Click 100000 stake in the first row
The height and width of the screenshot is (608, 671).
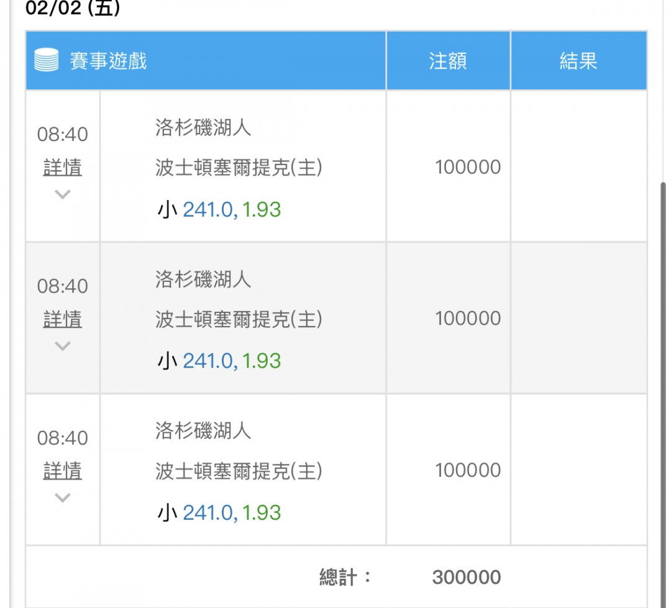coord(468,167)
